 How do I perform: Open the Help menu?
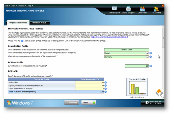point(30,6)
